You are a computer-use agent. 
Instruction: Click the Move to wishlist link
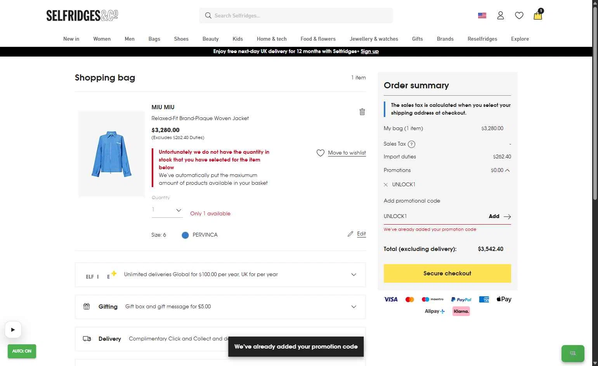[347, 153]
